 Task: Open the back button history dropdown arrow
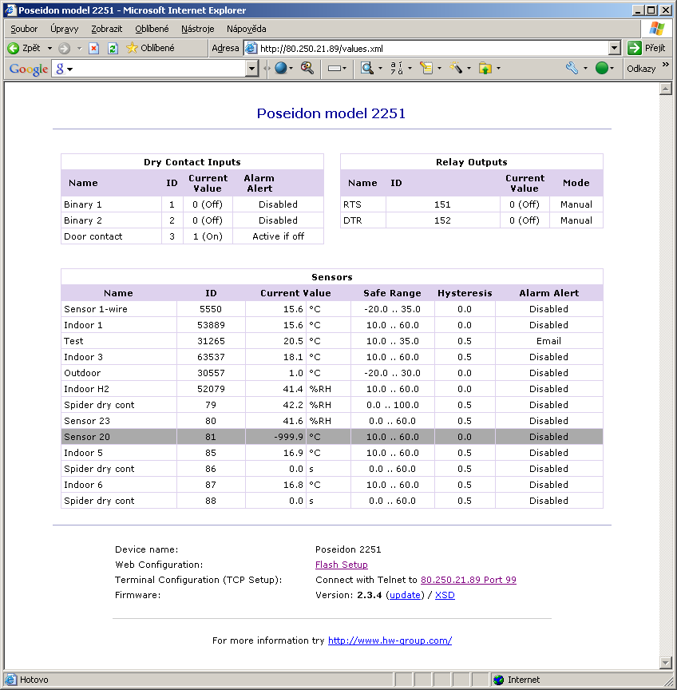(x=49, y=48)
